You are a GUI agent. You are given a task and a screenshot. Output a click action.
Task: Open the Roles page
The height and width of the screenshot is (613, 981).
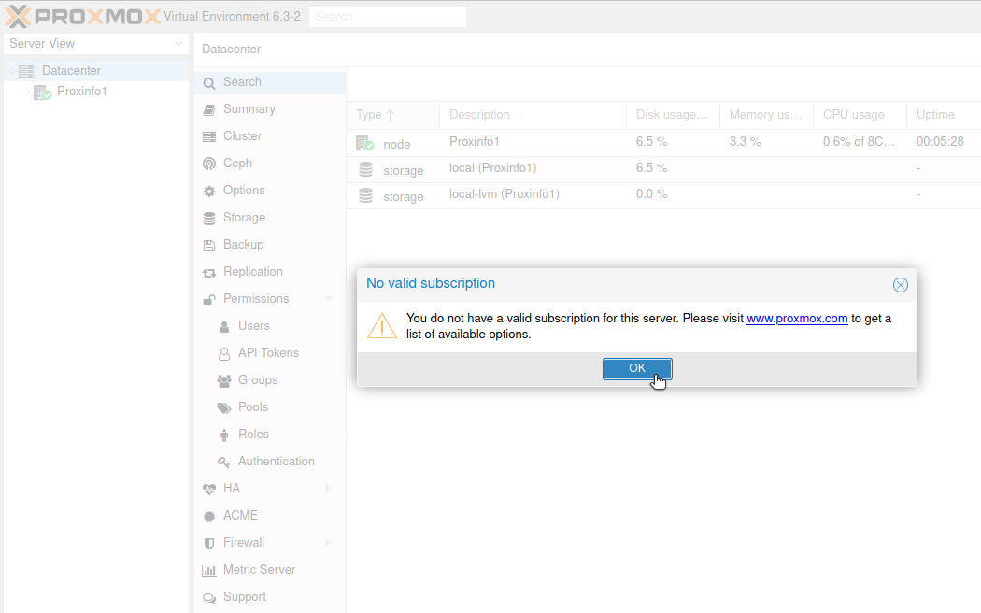[253, 435]
